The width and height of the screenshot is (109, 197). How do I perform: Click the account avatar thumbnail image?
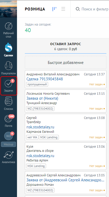pos(8,9)
